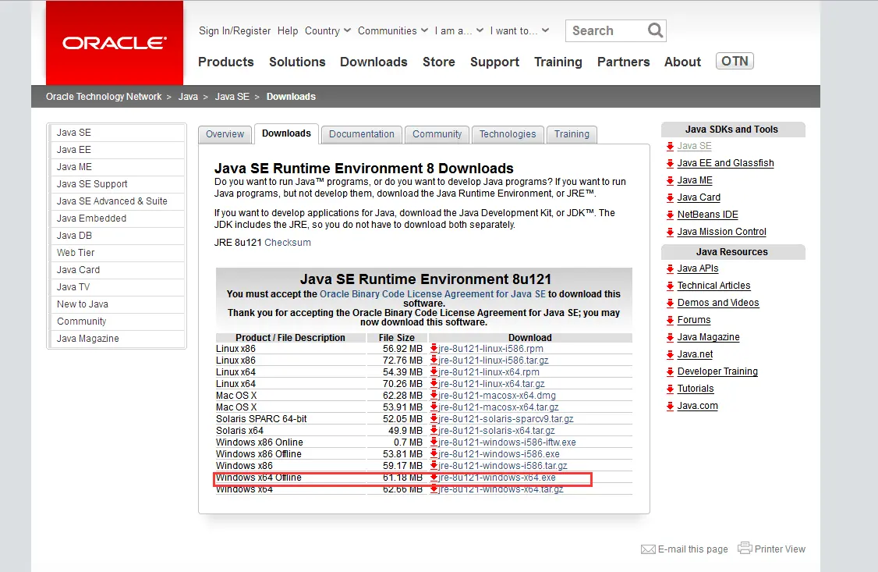
Task: Click Oracle Technology Network breadcrumb
Action: [104, 96]
